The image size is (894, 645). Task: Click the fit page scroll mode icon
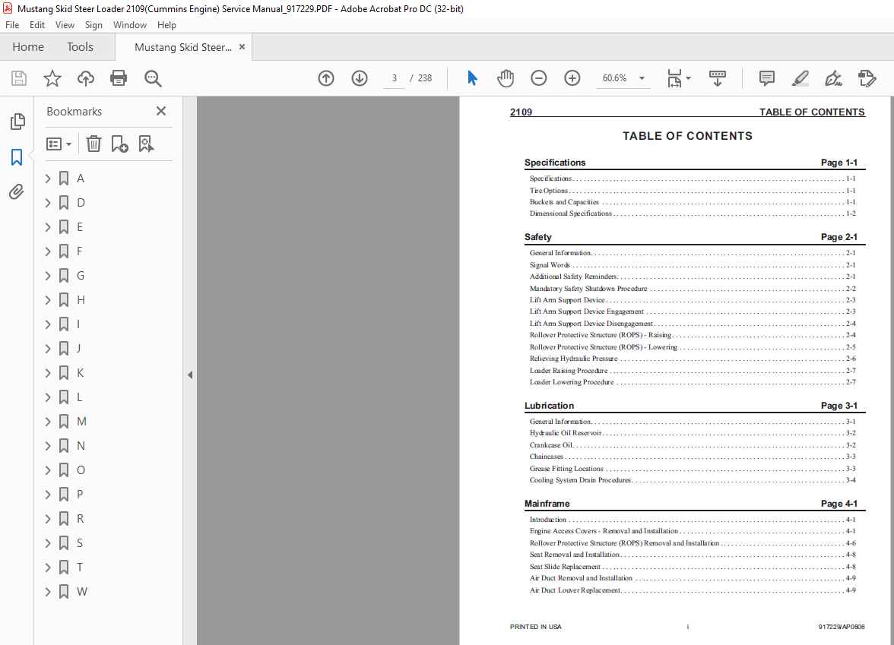point(674,78)
